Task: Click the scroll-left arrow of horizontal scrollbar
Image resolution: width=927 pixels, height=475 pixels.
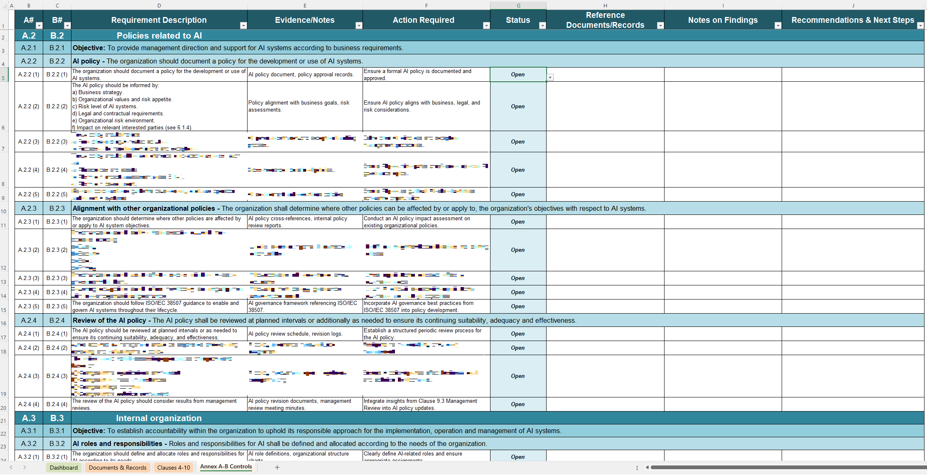Action: [x=647, y=467]
